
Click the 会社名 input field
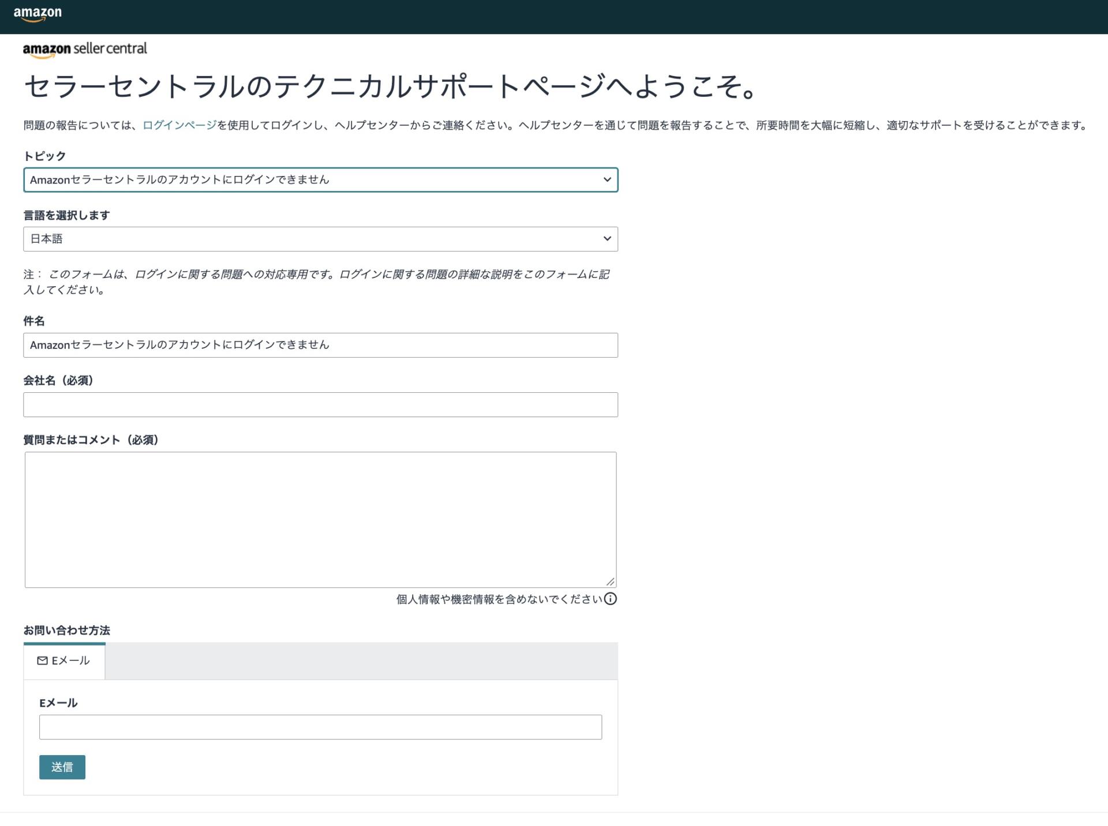pyautogui.click(x=320, y=404)
